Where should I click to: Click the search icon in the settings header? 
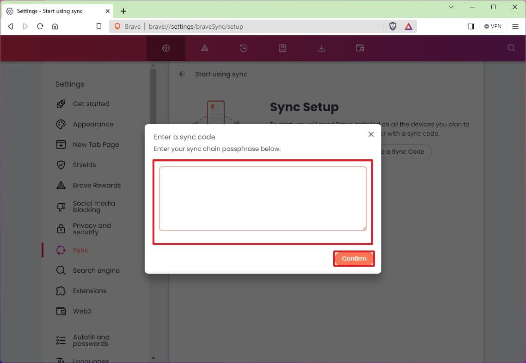click(x=511, y=48)
